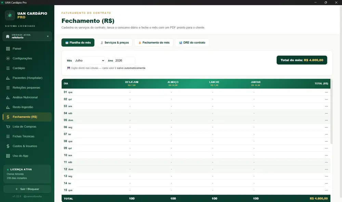The width and height of the screenshot is (342, 202).
Task: Switch to the DRE do contrato tab
Action: point(192,43)
